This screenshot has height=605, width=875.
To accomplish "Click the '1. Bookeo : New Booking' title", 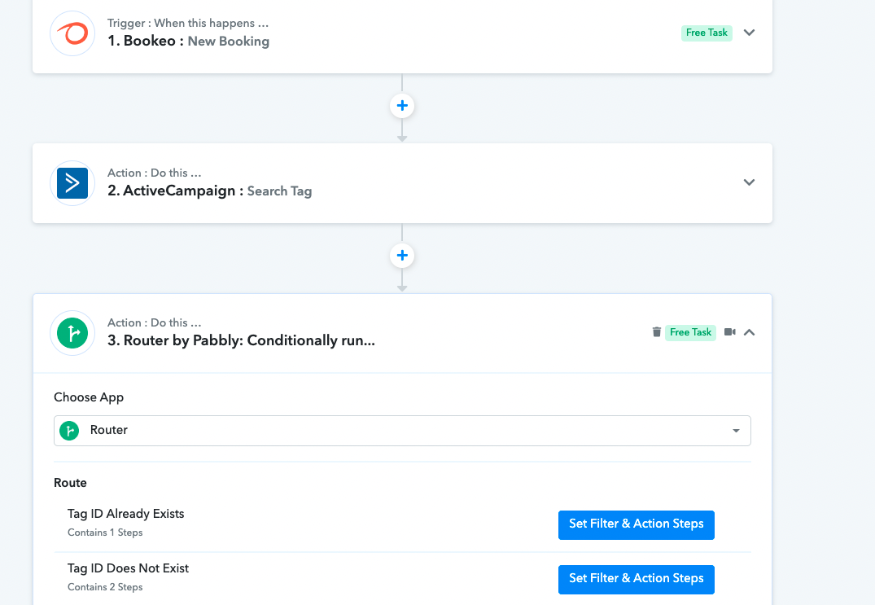I will click(188, 42).
